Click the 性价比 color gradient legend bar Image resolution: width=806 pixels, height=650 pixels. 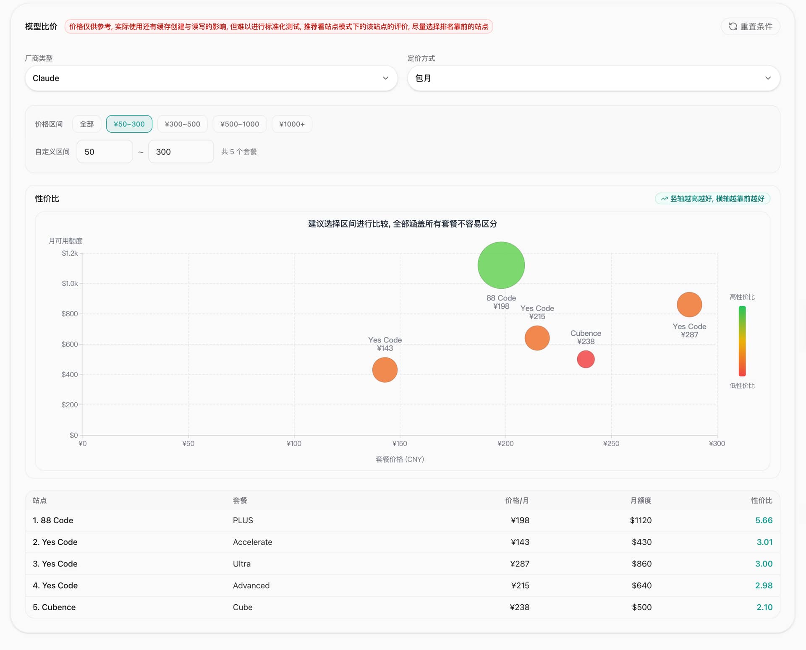742,341
